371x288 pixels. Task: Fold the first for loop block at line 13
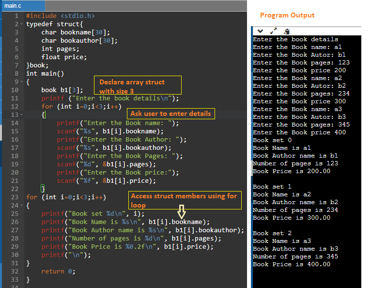(x=21, y=114)
